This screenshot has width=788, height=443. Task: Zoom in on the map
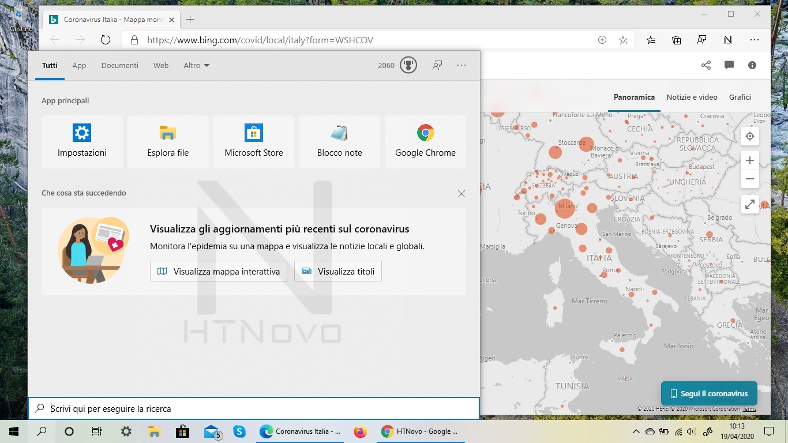(x=750, y=160)
